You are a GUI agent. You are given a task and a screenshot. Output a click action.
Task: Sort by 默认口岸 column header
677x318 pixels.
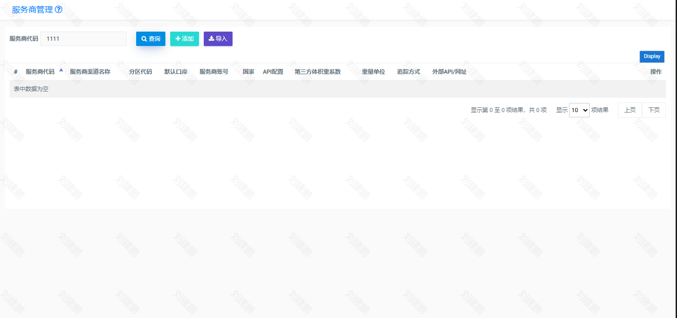point(176,72)
